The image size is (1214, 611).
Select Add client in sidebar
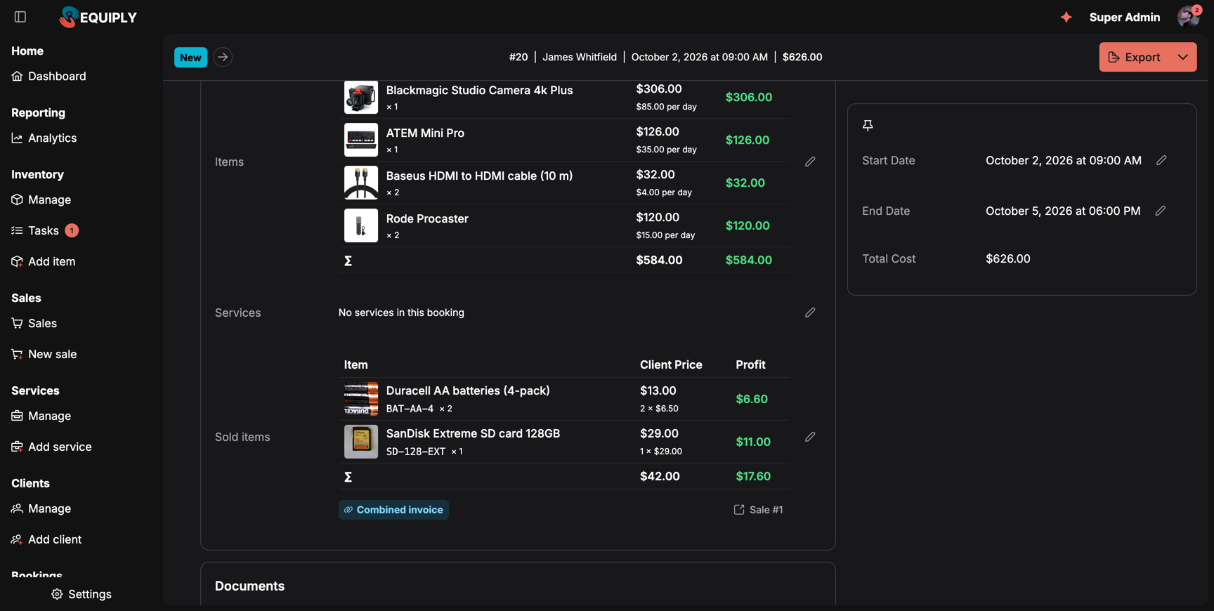[x=46, y=539]
